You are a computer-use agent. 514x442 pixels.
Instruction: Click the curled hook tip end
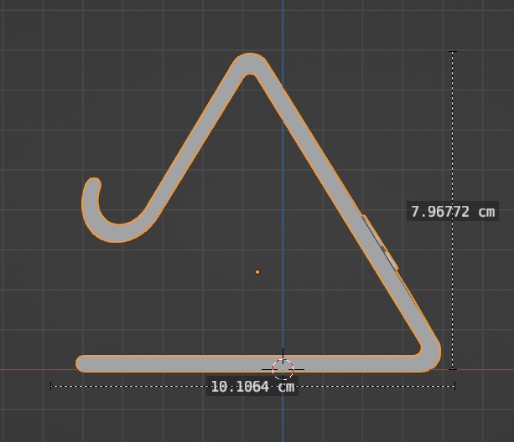pyautogui.click(x=94, y=183)
